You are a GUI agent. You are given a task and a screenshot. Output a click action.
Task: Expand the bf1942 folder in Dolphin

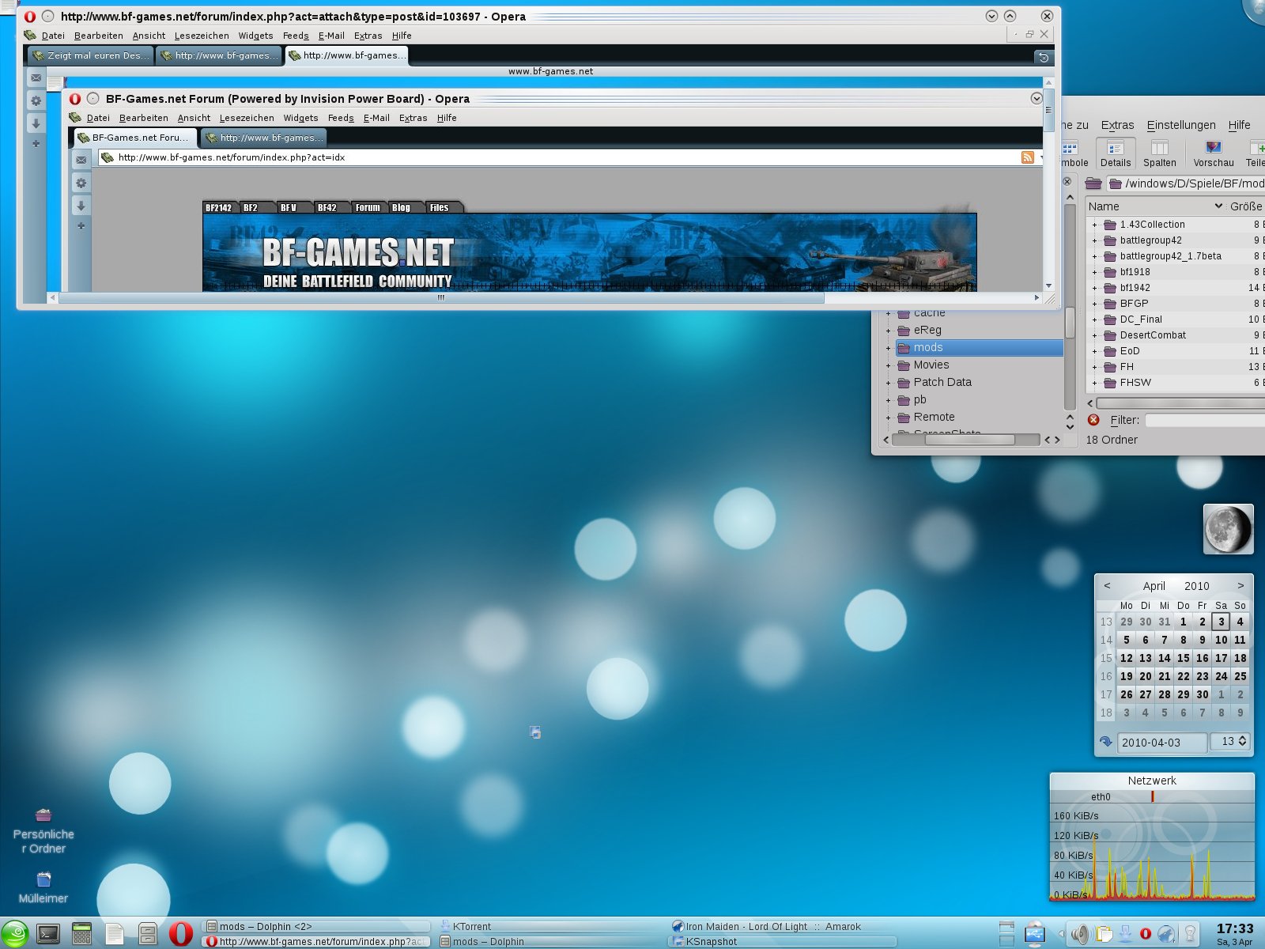click(x=1095, y=288)
